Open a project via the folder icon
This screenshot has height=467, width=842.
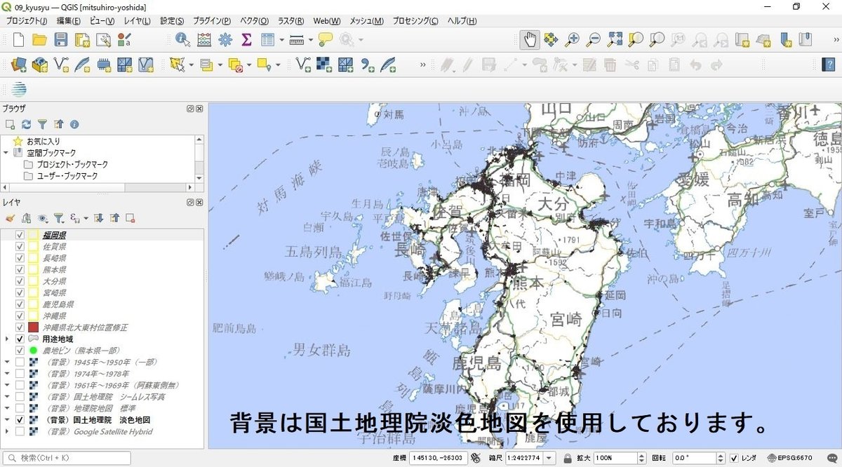coord(40,40)
